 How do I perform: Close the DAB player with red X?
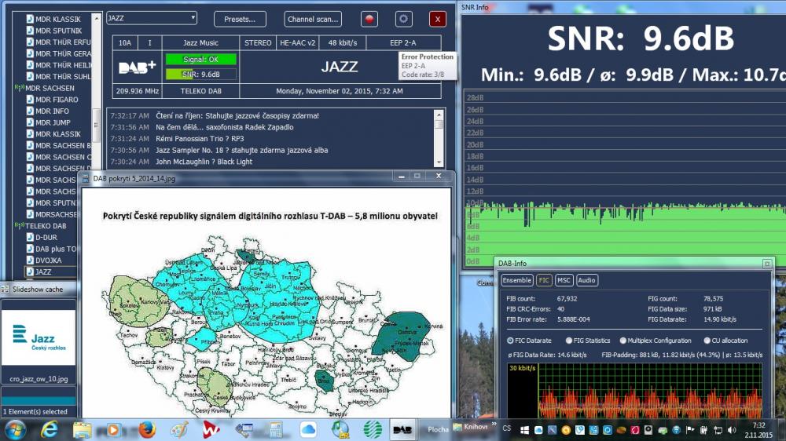click(x=438, y=19)
